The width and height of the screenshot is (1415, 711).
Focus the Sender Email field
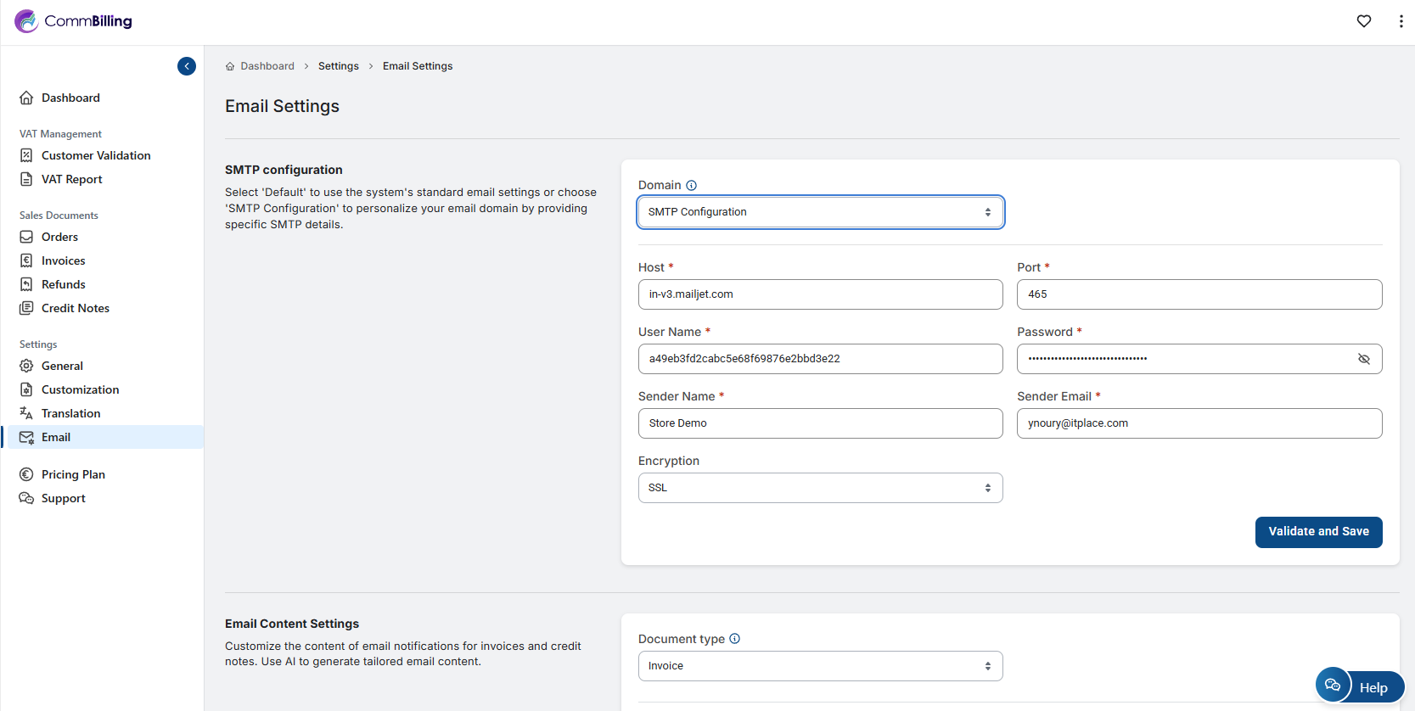[1199, 423]
